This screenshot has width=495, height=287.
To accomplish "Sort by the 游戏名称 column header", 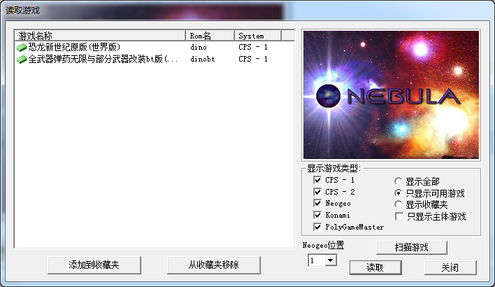I will tap(100, 36).
